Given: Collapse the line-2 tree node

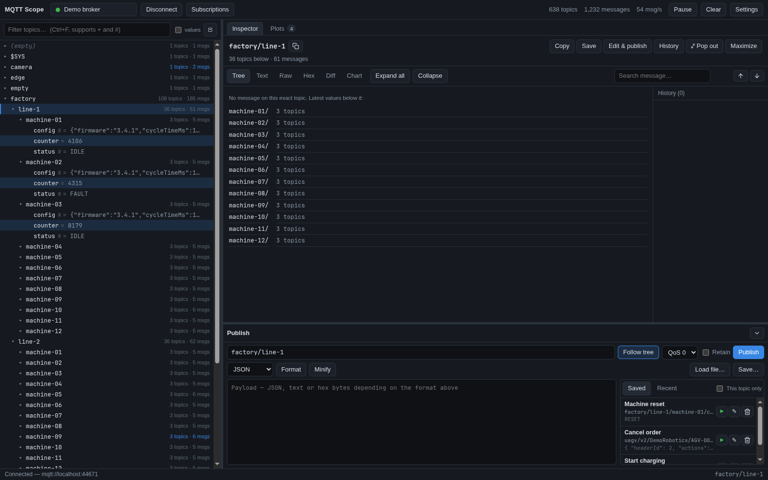Looking at the screenshot, I should tap(13, 342).
